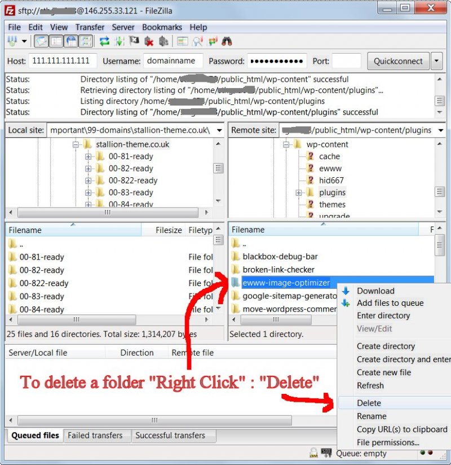Open the File menu
Screen dimensions: 451x465
coord(14,27)
